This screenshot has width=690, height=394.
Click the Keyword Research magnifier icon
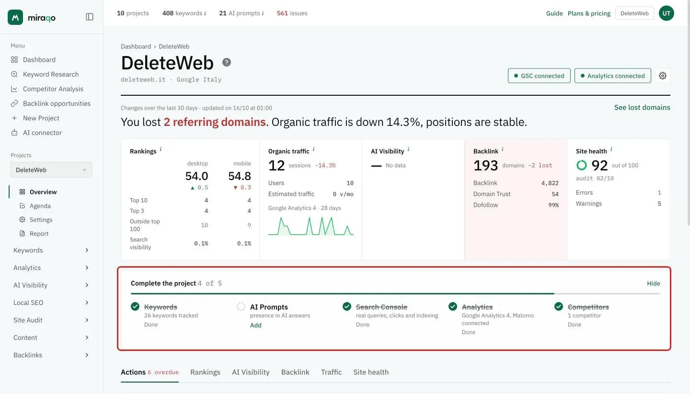pyautogui.click(x=14, y=74)
